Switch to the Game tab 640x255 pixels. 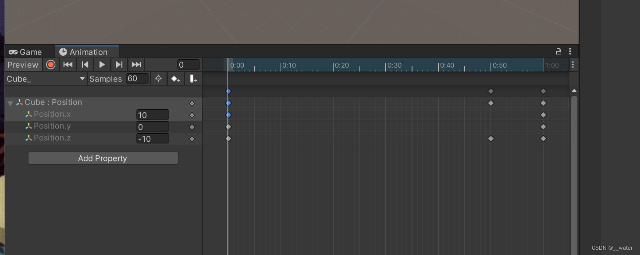click(25, 52)
